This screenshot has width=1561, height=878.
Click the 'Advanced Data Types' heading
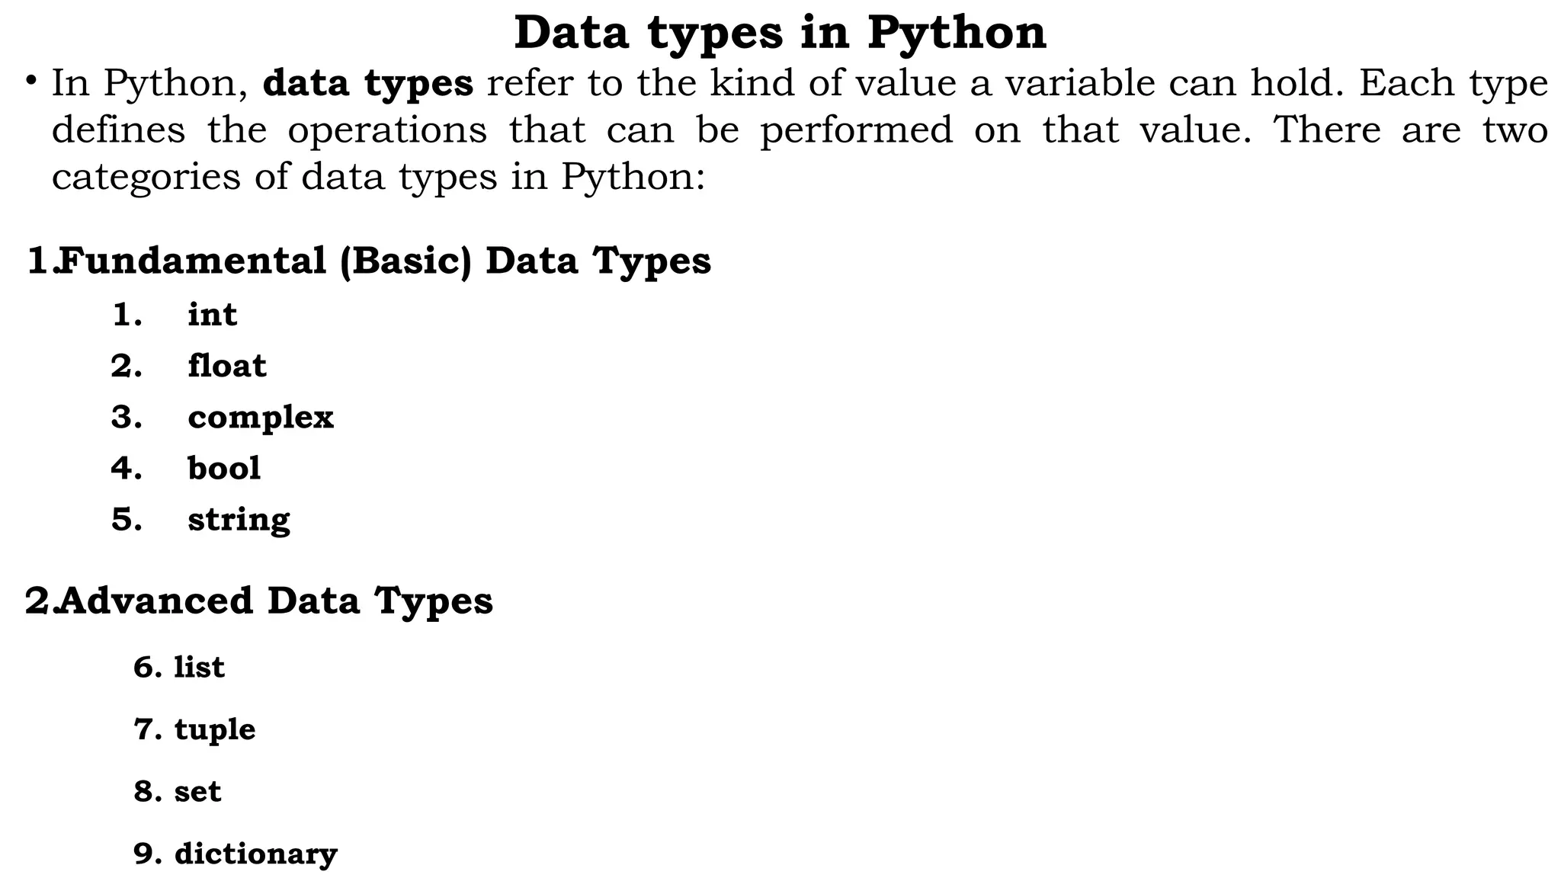(276, 600)
